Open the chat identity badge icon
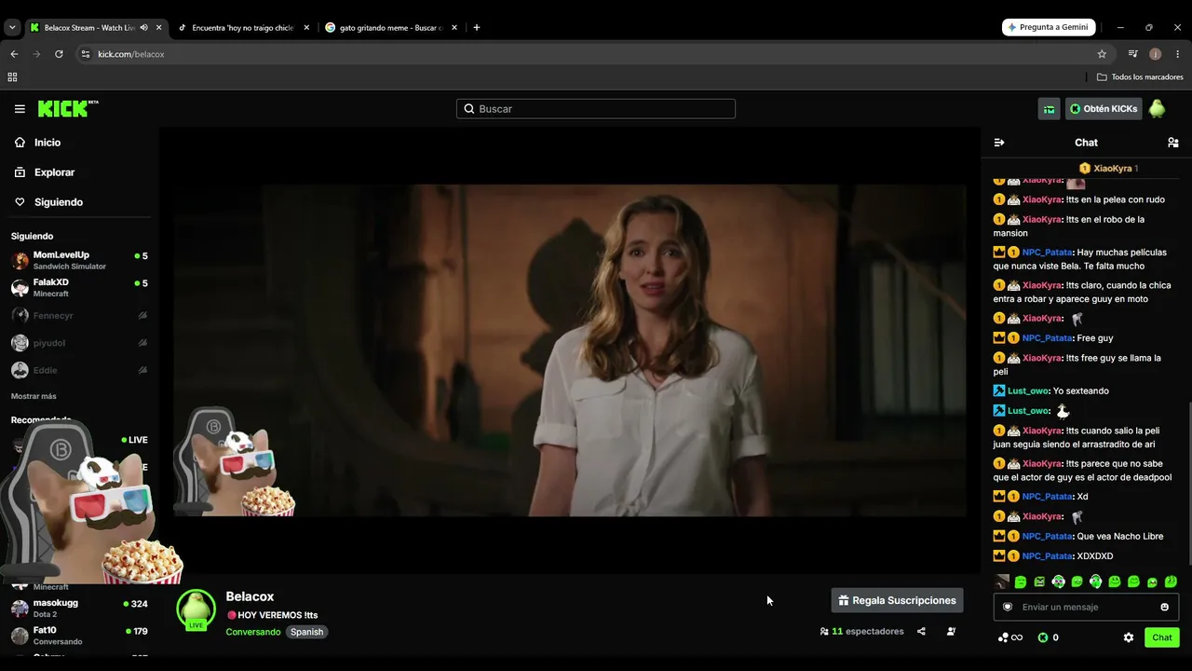The image size is (1192, 671). (x=1007, y=607)
